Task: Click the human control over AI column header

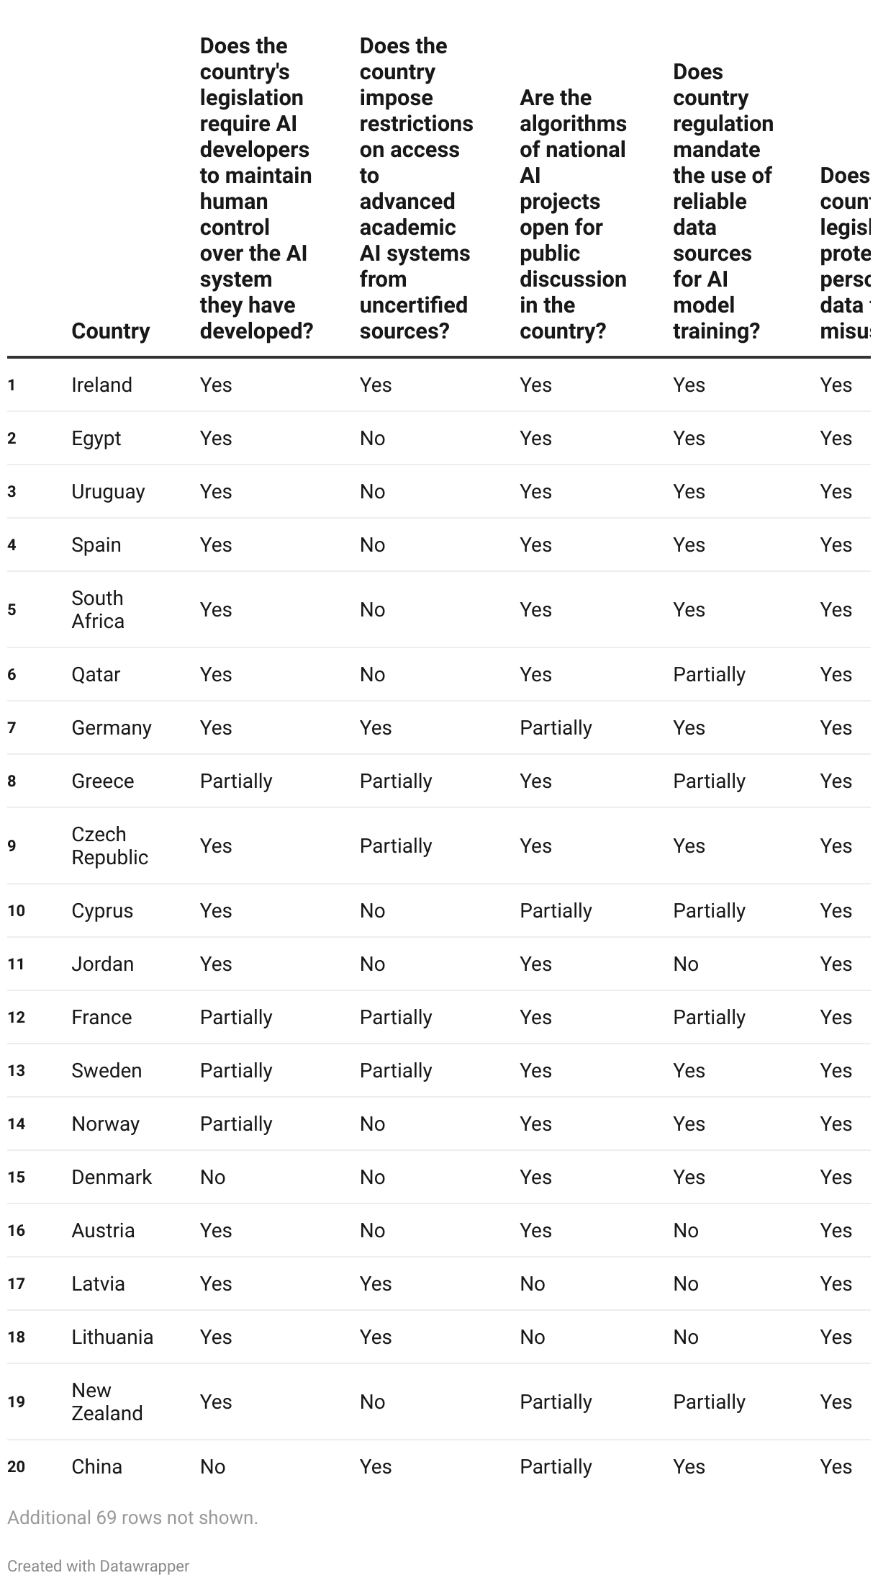Action: click(255, 189)
